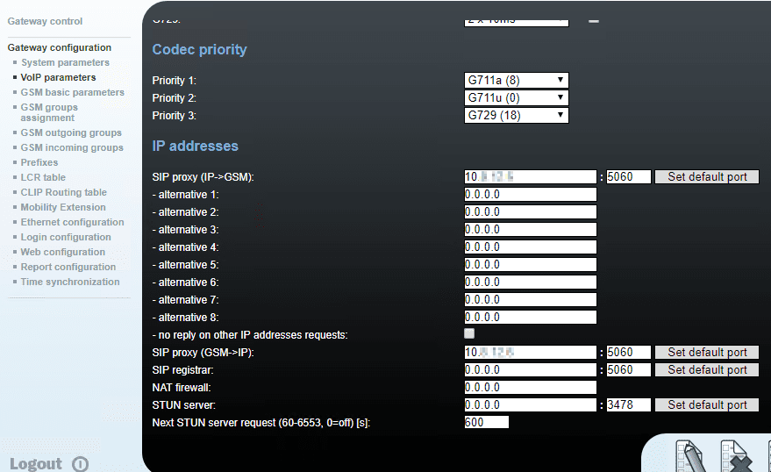Click SIP proxy (GSM->IP) port field
771x472 pixels.
coord(628,352)
